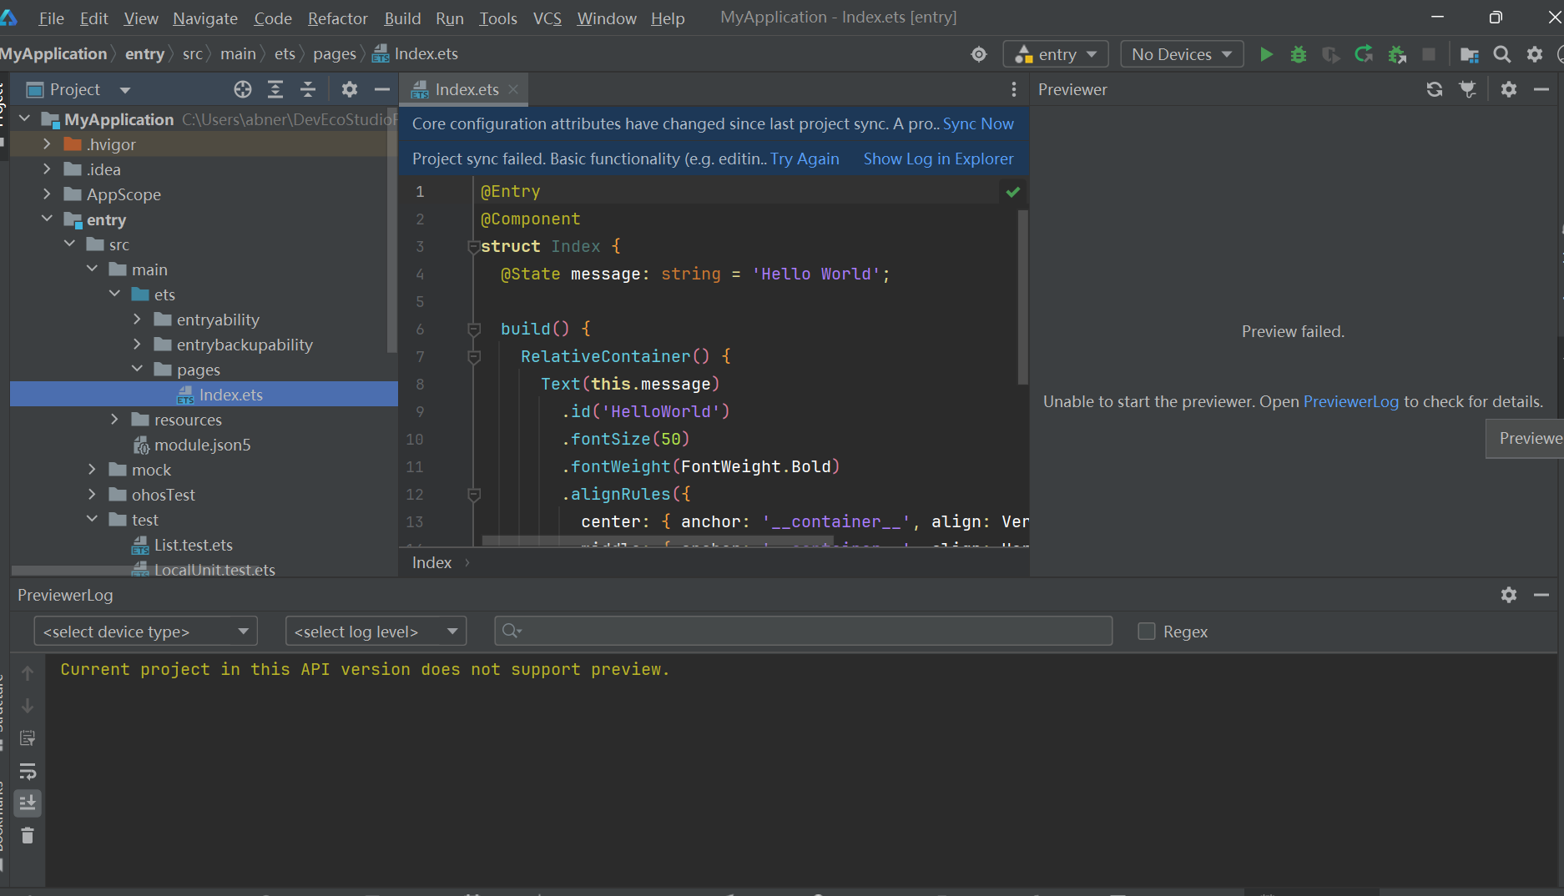Open the No Devices dropdown
1564x896 pixels.
[x=1182, y=54]
